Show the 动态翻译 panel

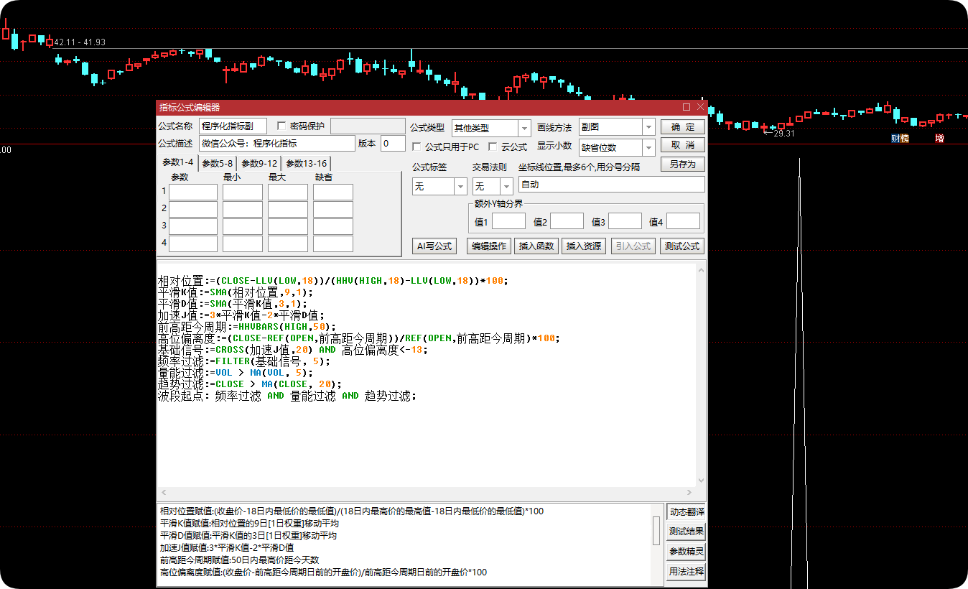(686, 512)
